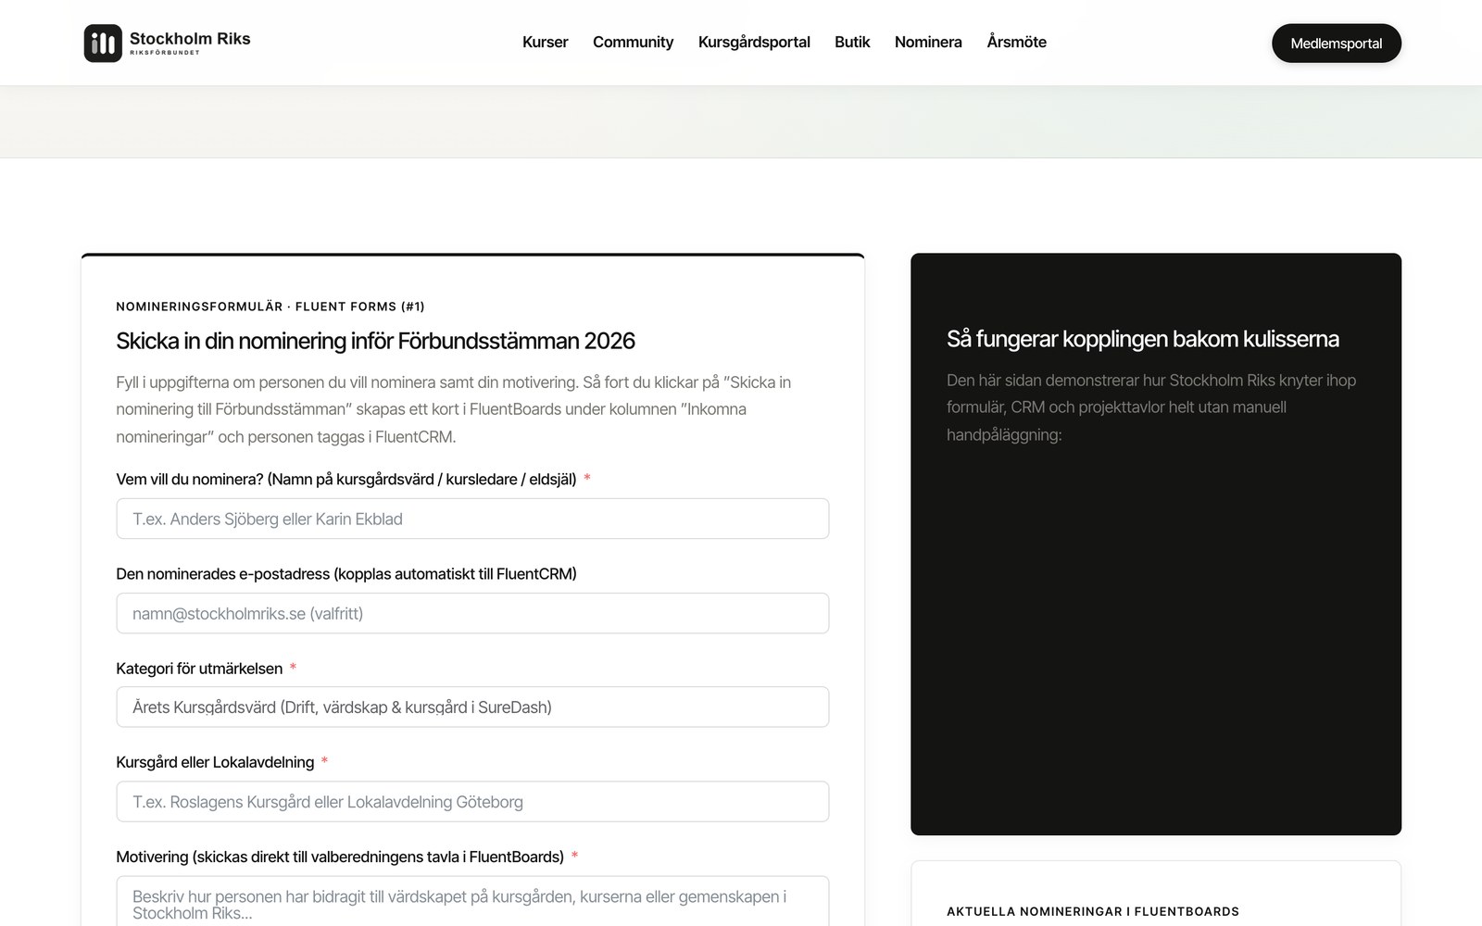Click the paragraph starting Den här sidan demonstrerar
The width and height of the screenshot is (1482, 926).
(1151, 407)
